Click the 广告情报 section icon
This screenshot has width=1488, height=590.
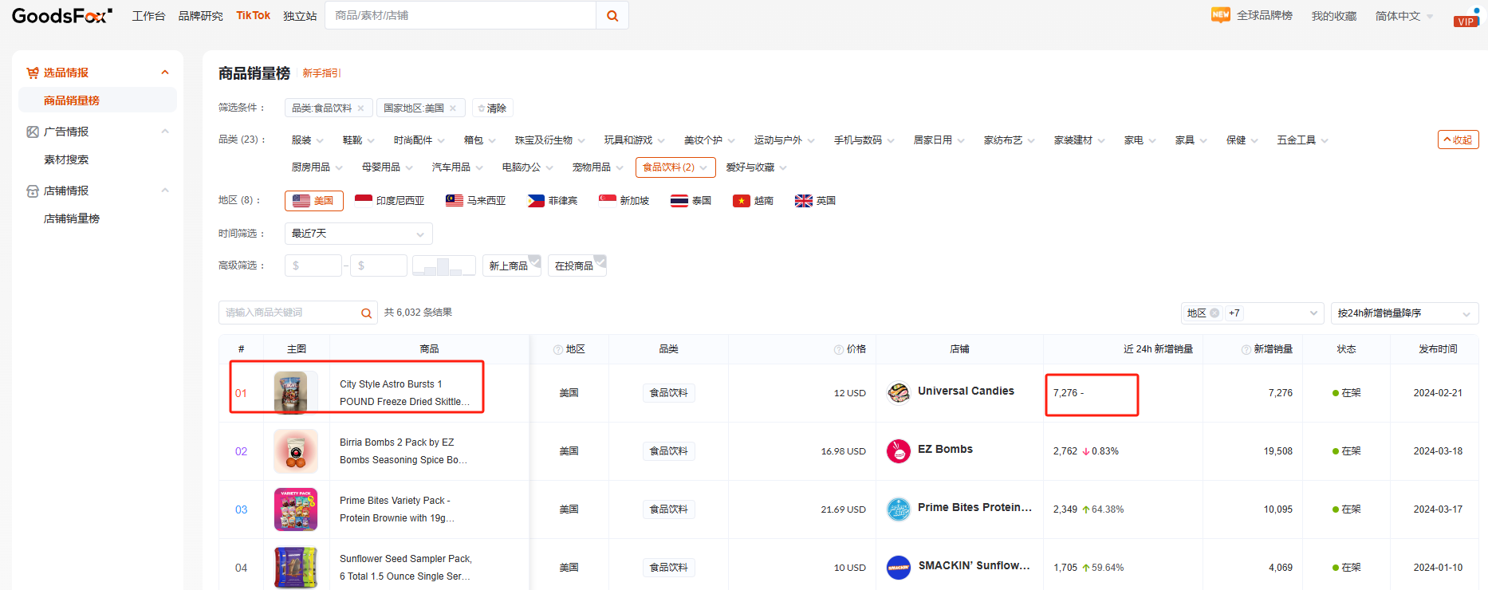(33, 132)
